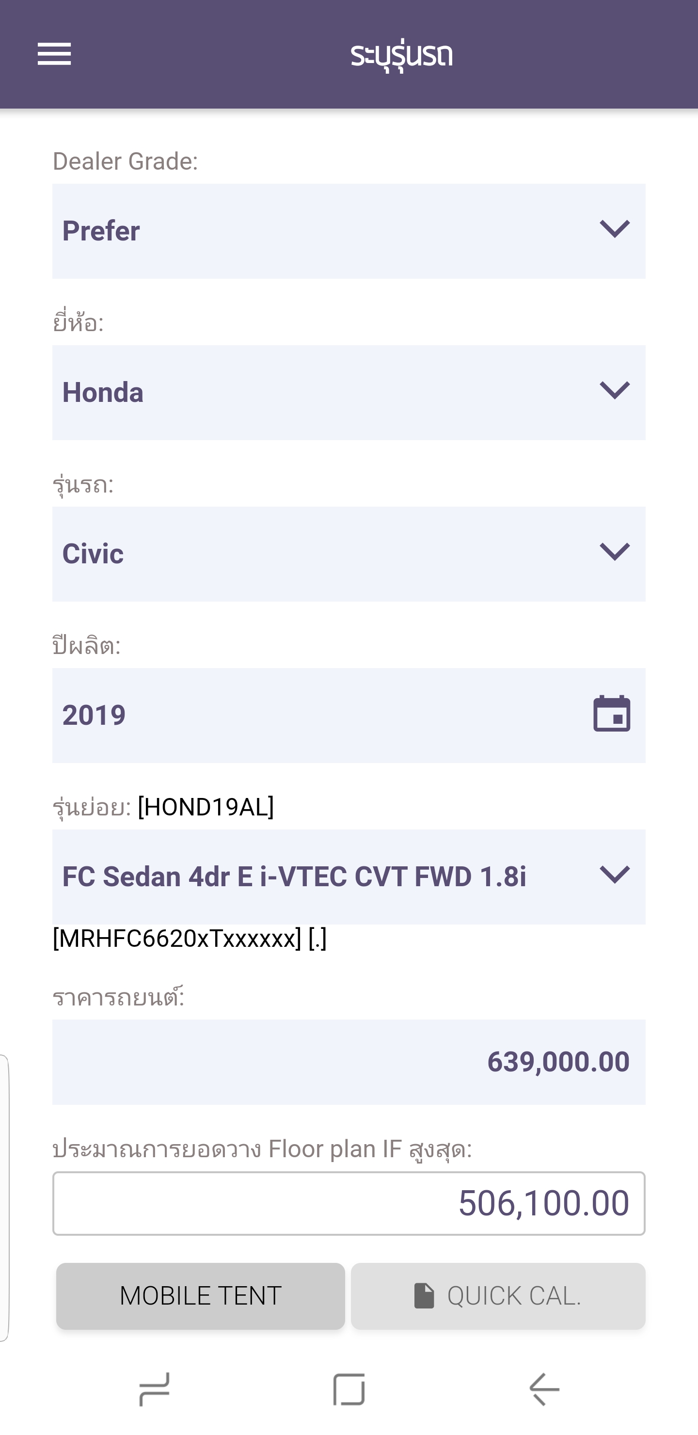Viewport: 698px width, 1435px height.
Task: Expand the Honda brand dropdown arrow
Action: [615, 390]
